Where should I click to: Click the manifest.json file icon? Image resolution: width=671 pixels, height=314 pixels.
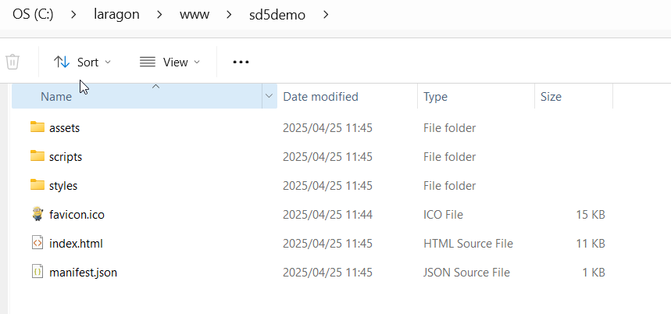pyautogui.click(x=37, y=272)
